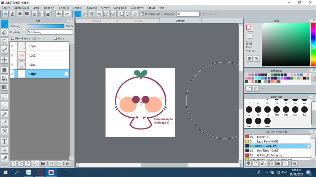Choose the Magic Wand tool
This screenshot has height=177, width=316.
tap(4, 114)
